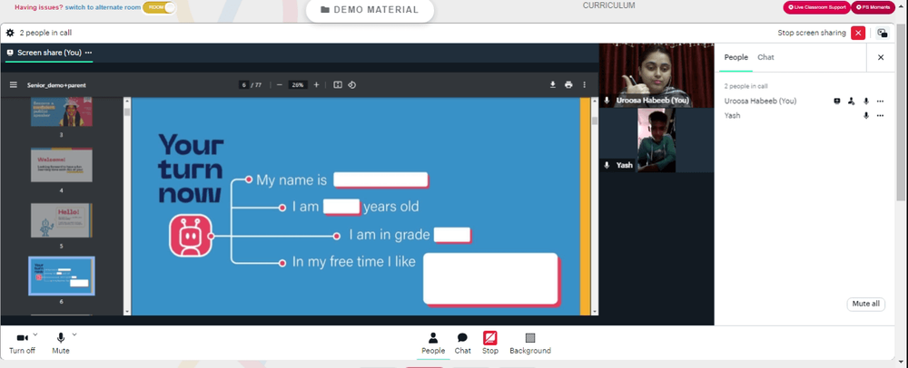The height and width of the screenshot is (368, 908).
Task: Open the CURRICULUM tab
Action: [608, 5]
